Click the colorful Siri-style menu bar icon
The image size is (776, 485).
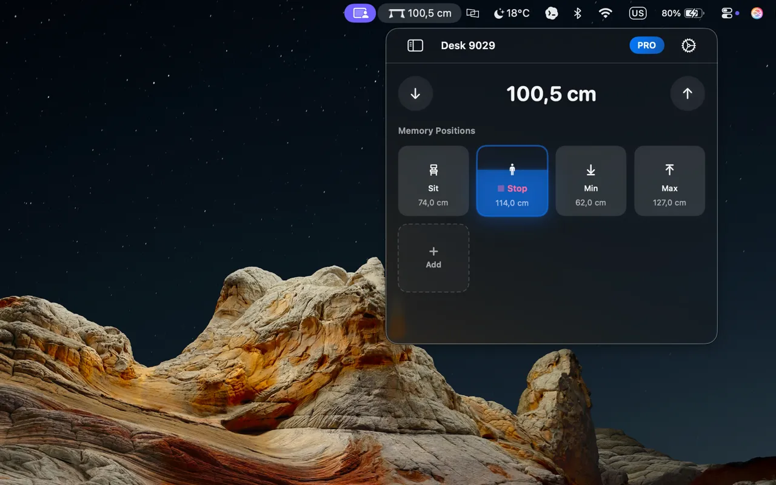coord(757,13)
